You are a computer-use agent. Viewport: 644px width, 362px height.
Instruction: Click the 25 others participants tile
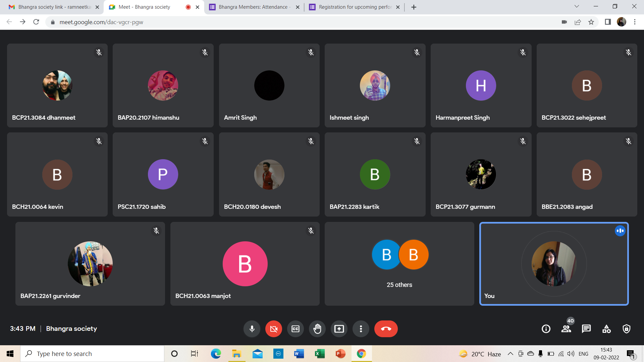point(399,264)
